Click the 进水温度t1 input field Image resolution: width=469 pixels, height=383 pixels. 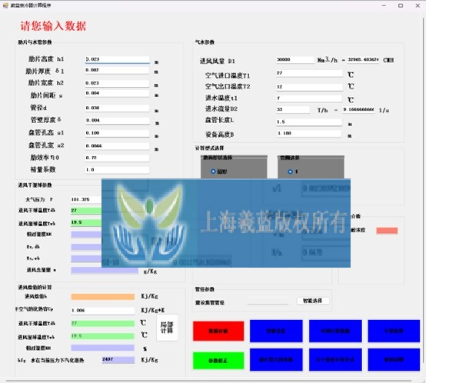[309, 98]
